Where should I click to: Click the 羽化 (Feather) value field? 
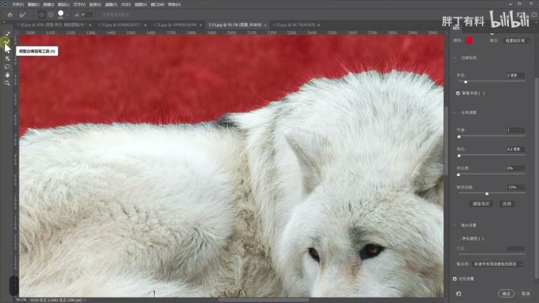(x=515, y=149)
